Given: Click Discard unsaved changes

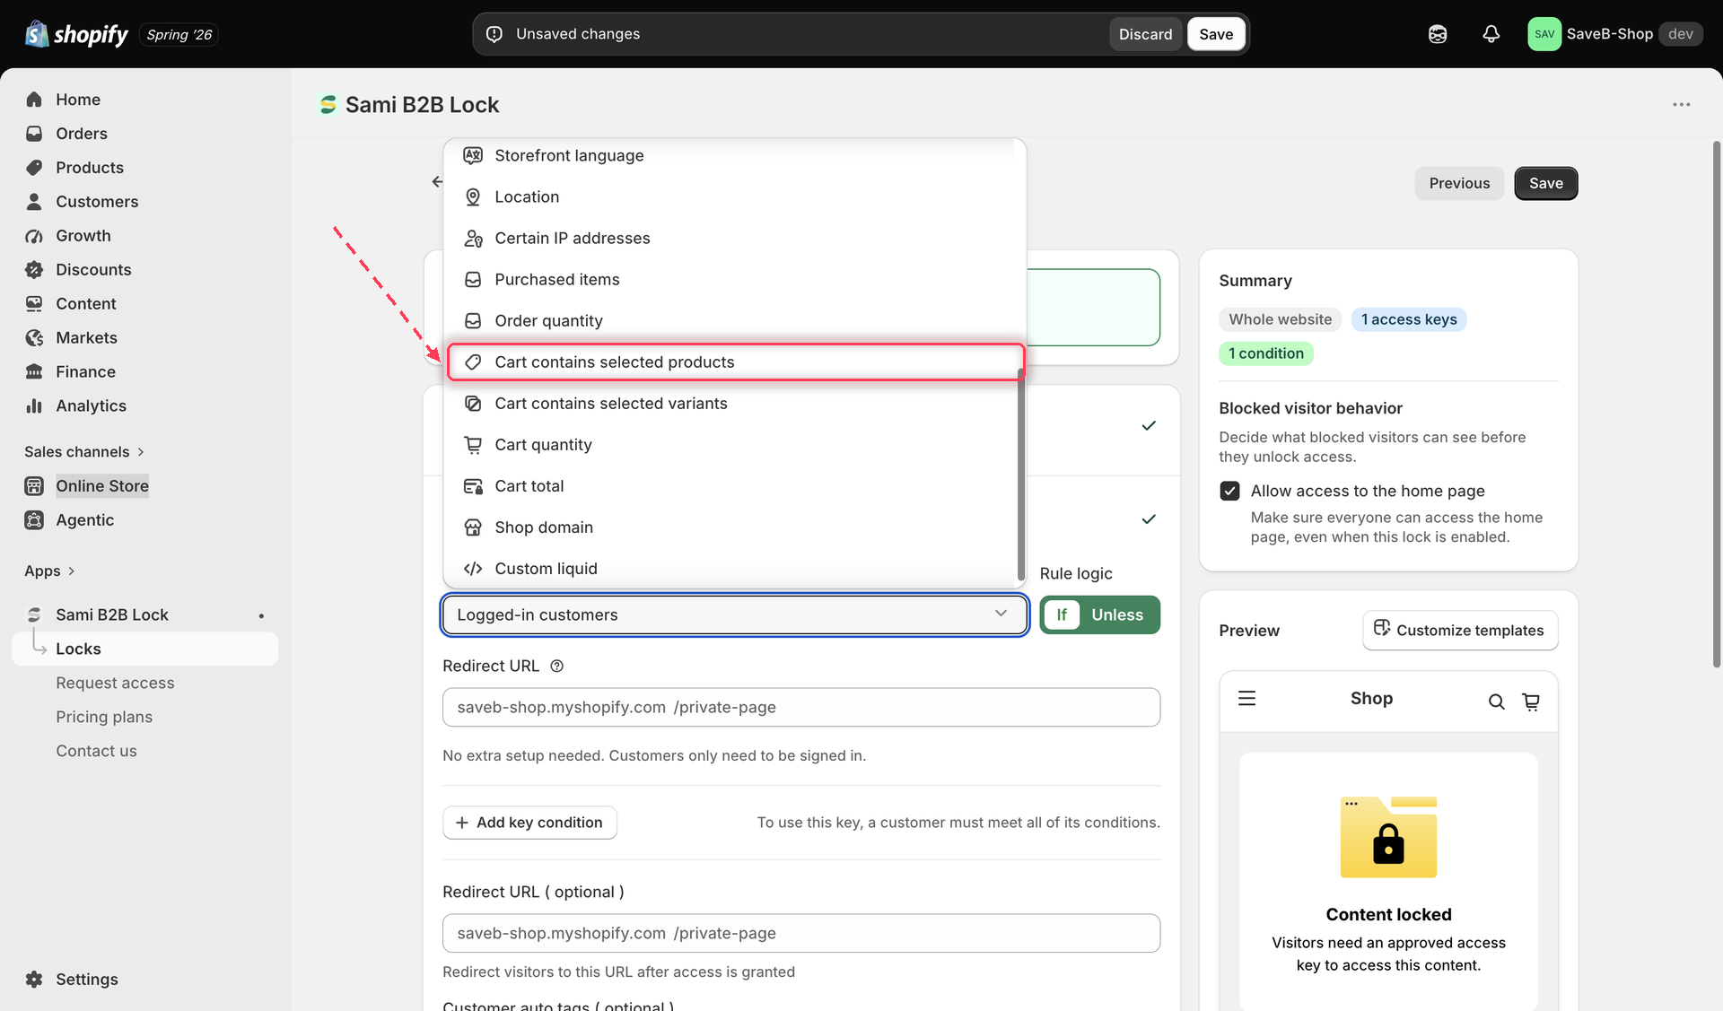Looking at the screenshot, I should [1145, 34].
